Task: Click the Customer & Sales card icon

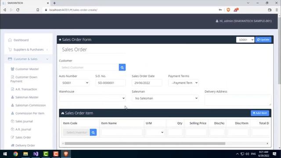Action: click(10, 59)
